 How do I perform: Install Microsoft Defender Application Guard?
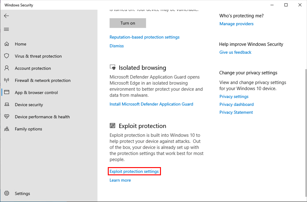[151, 104]
